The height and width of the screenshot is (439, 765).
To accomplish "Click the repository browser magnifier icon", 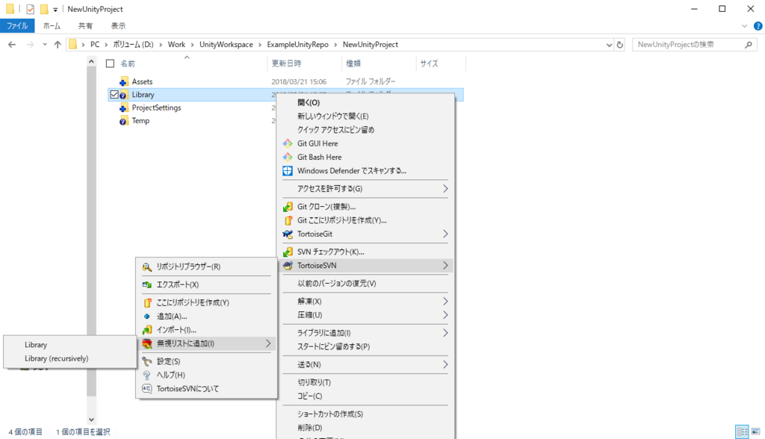I will 147,267.
